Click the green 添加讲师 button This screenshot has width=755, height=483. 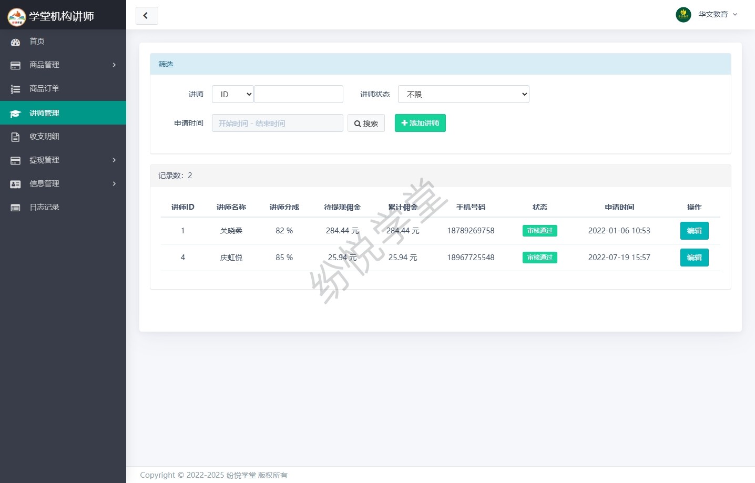[420, 123]
